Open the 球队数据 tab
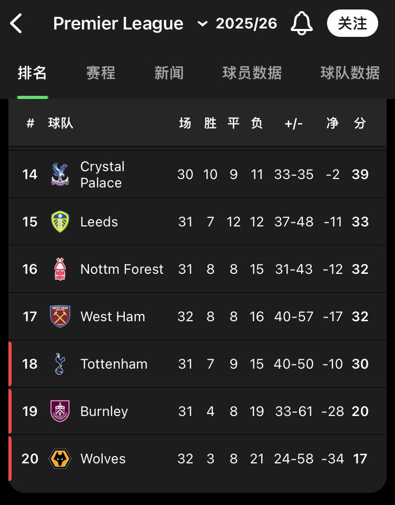This screenshot has width=395, height=505. pyautogui.click(x=350, y=73)
